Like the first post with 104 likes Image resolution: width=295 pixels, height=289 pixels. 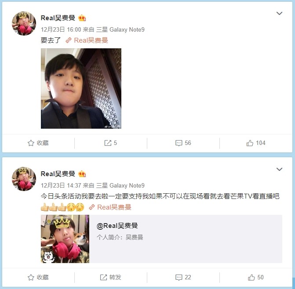256,143
